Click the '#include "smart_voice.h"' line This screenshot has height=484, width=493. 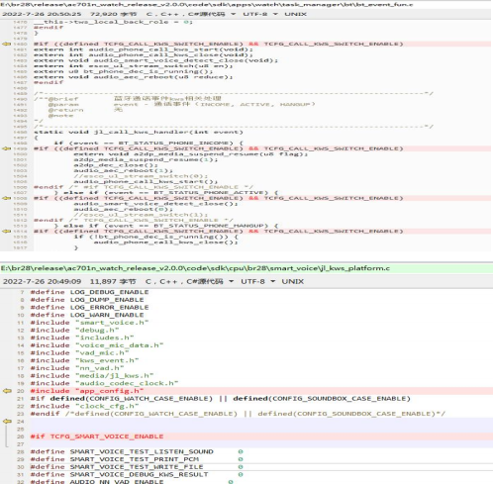89,323
